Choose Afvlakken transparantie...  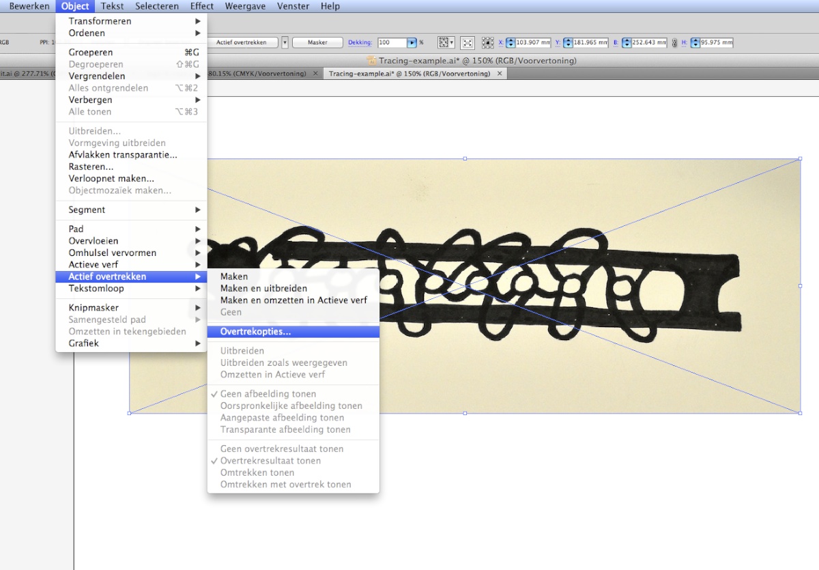[x=131, y=155]
